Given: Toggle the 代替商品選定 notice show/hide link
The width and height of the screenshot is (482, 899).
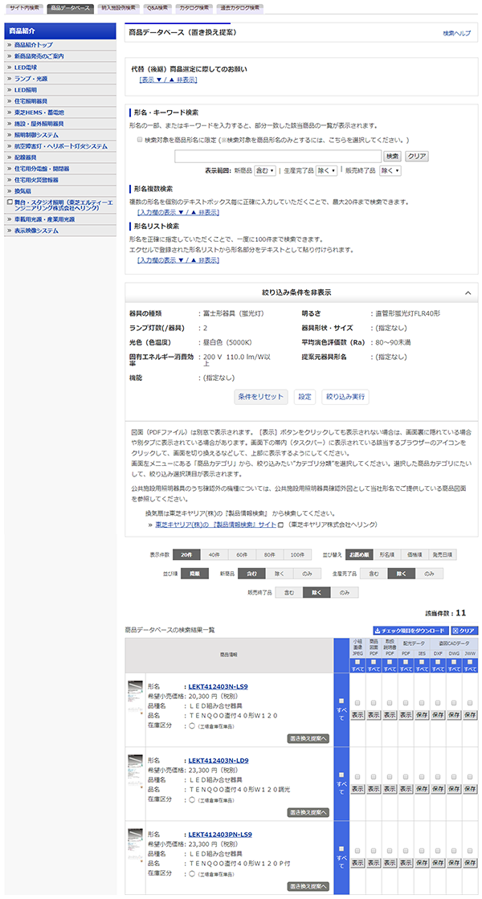Looking at the screenshot, I should 169,80.
